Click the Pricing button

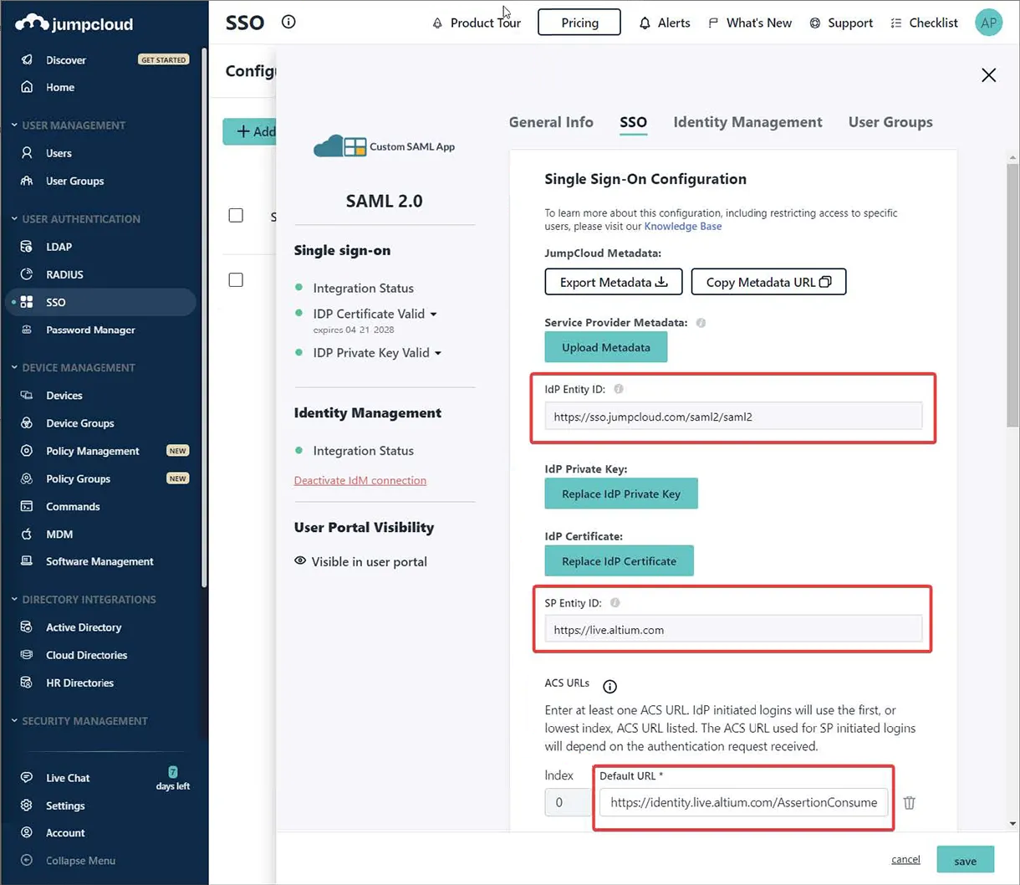pos(579,23)
